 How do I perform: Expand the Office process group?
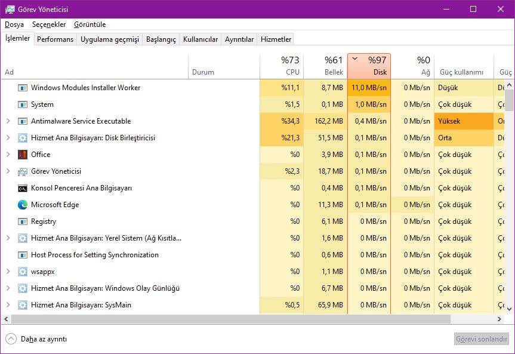pyautogui.click(x=8, y=155)
